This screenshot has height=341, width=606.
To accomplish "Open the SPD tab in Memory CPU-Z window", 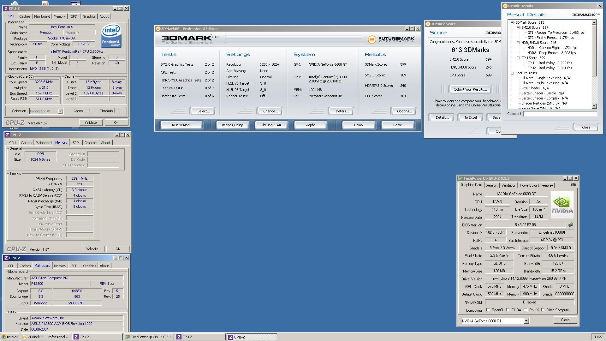I will click(76, 143).
